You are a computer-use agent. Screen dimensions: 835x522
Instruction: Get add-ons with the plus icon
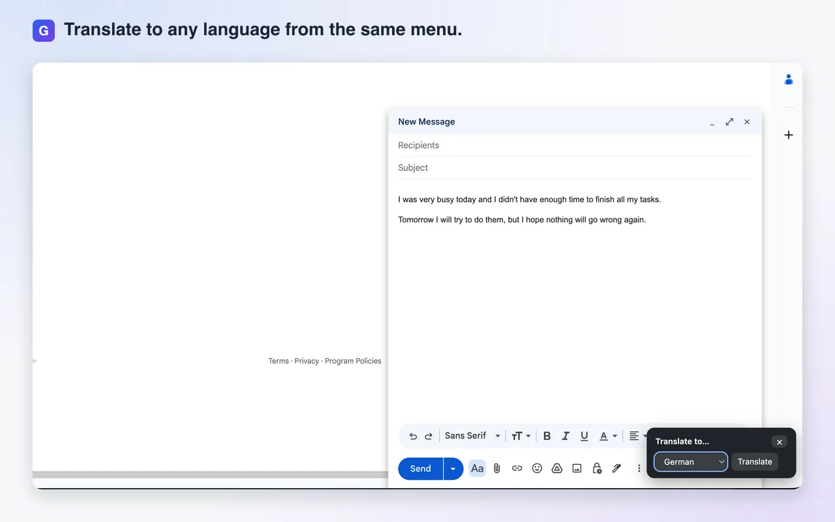tap(789, 135)
